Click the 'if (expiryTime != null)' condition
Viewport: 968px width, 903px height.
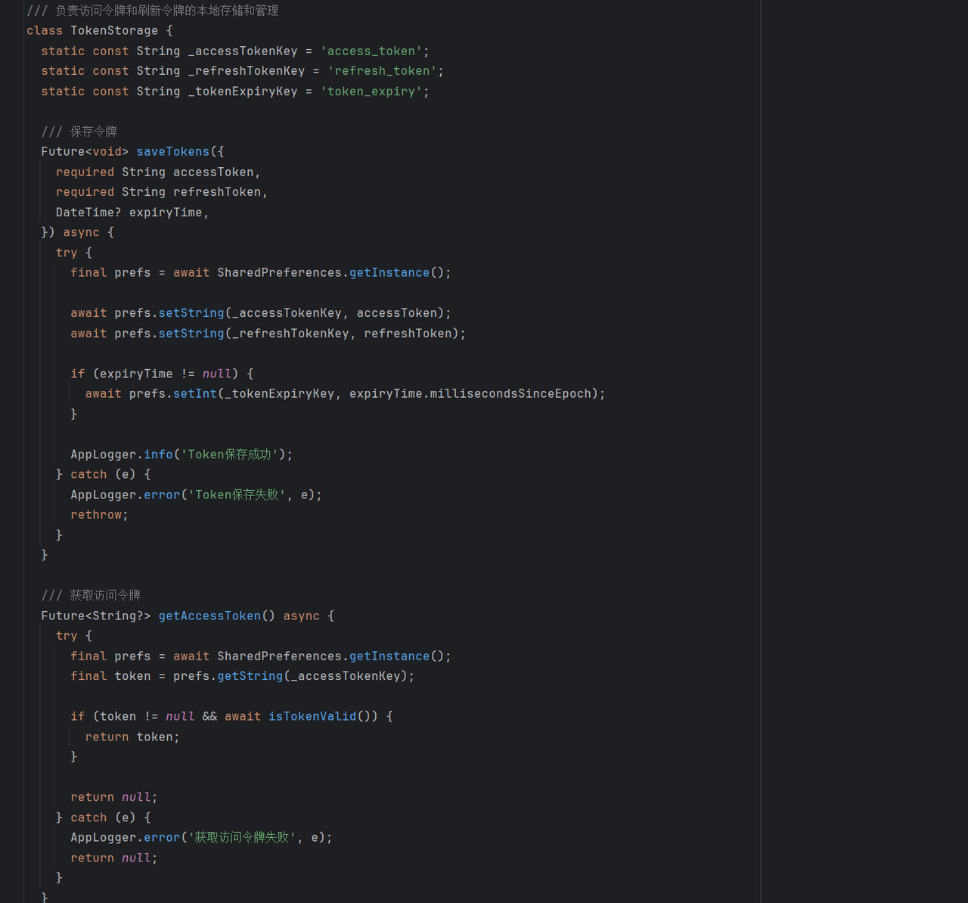coord(154,374)
